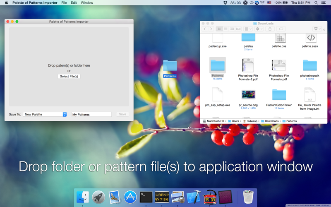Select pr_source.png thumbnail in Downloads
Image resolution: width=331 pixels, height=207 pixels.
click(x=248, y=95)
